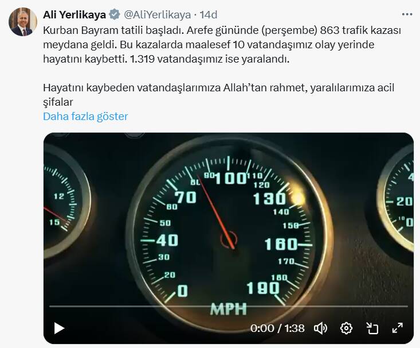This screenshot has width=420, height=348.
Task: Click the partial right gauge showing 20
Action: coord(395,199)
